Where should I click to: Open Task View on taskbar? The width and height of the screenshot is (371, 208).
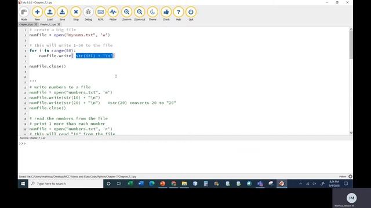[x=119, y=184]
